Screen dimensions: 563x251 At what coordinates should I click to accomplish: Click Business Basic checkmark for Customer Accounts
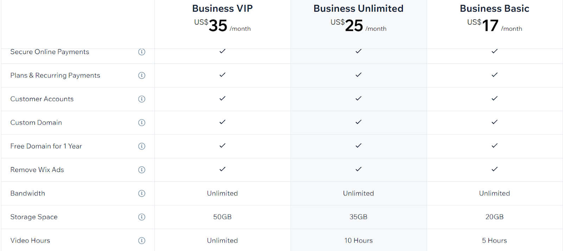(494, 99)
